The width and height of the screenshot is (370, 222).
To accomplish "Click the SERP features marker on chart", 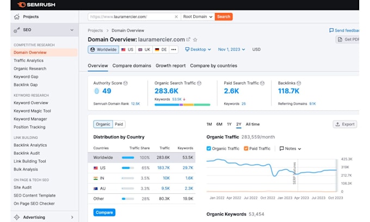I will (x=294, y=173).
